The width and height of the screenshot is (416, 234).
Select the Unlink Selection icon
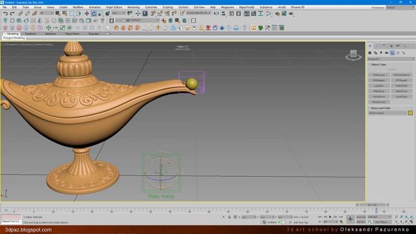click(27, 14)
